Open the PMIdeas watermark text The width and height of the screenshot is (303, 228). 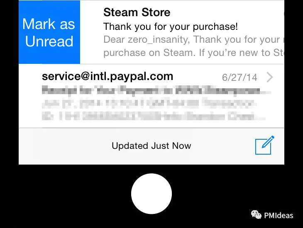(279, 216)
